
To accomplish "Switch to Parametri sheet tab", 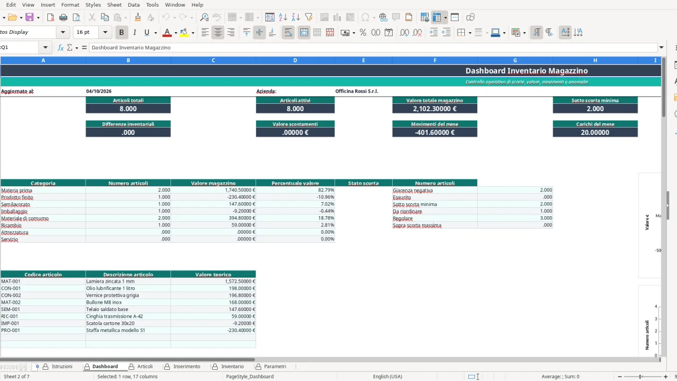I will click(x=271, y=366).
